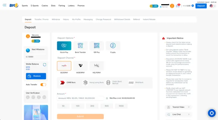
Task: Open the language flag dropdown
Action: click(212, 6)
